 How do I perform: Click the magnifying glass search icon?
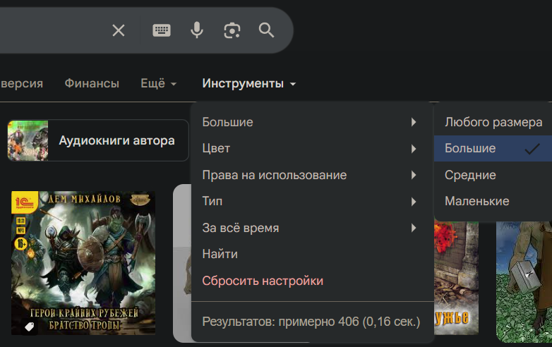266,30
